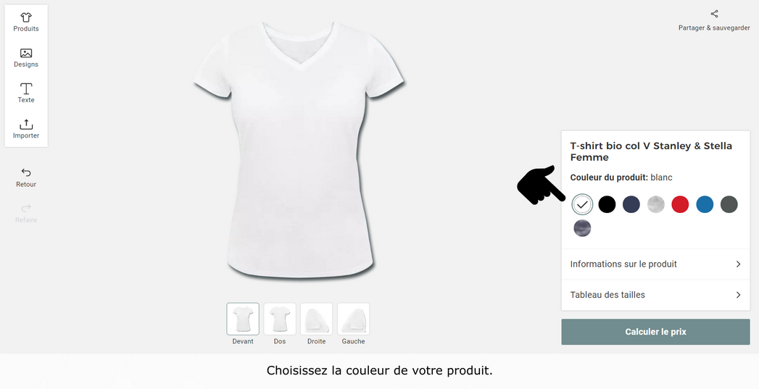
Task: Select the royal blue color swatch
Action: [705, 205]
